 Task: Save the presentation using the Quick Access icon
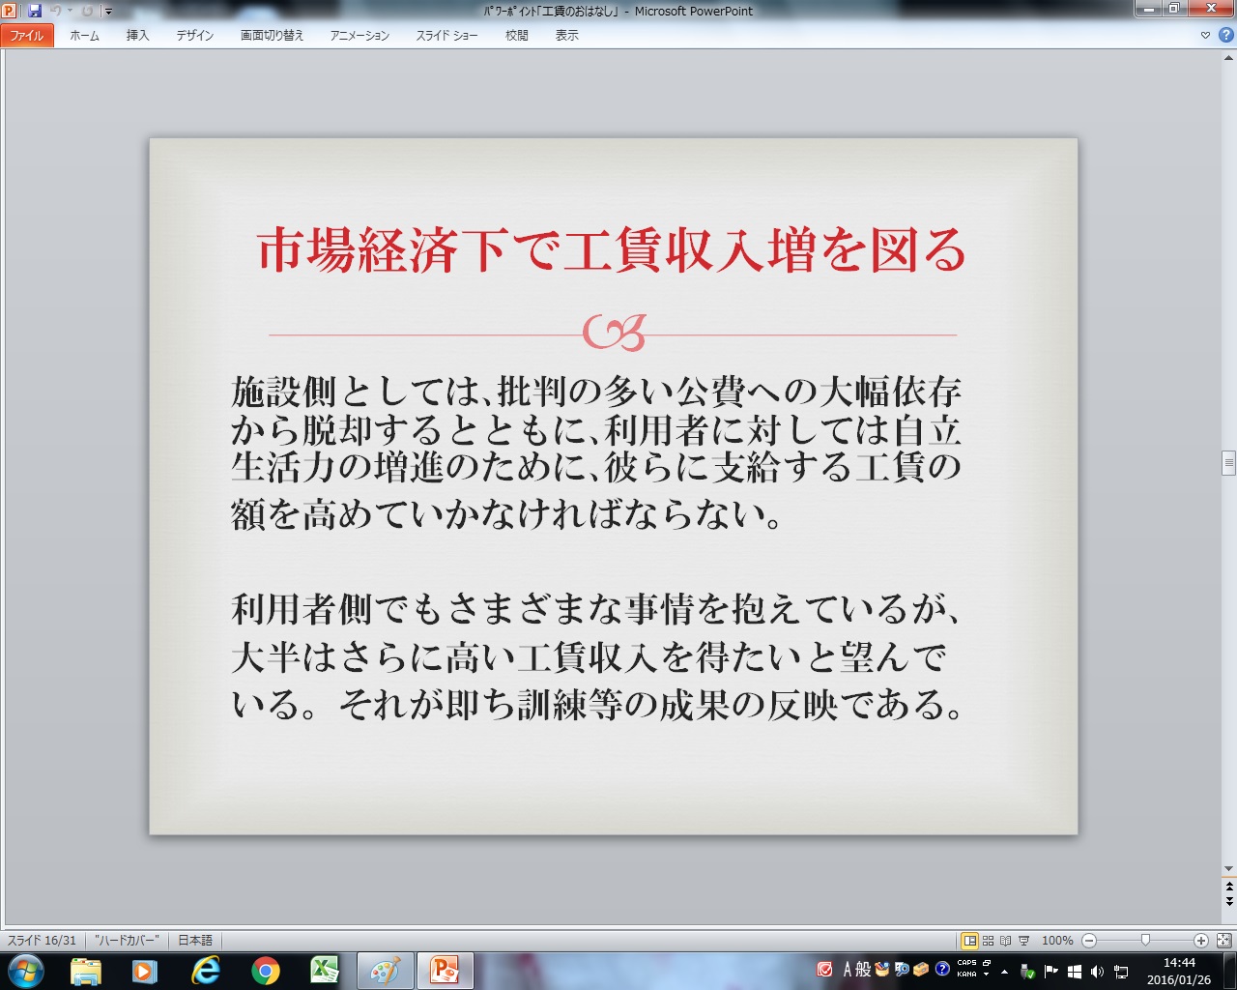pyautogui.click(x=35, y=11)
